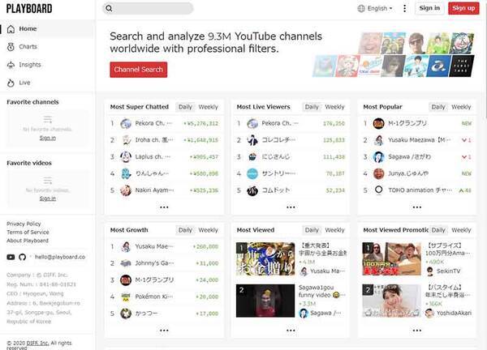
Task: Select Weekly in Most Growth
Action: pos(208,230)
